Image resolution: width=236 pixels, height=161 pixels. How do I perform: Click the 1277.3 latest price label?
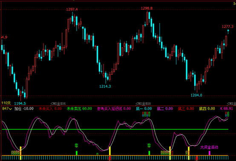click(227, 27)
